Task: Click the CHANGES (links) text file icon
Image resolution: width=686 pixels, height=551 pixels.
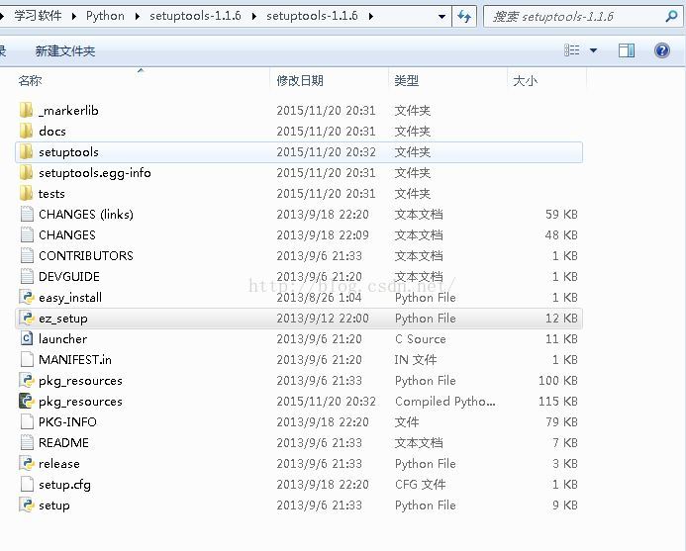Action: pyautogui.click(x=27, y=215)
